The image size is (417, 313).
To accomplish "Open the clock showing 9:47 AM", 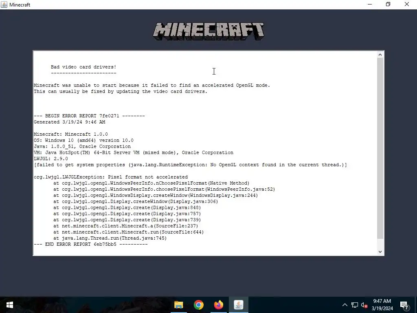I will (382, 305).
